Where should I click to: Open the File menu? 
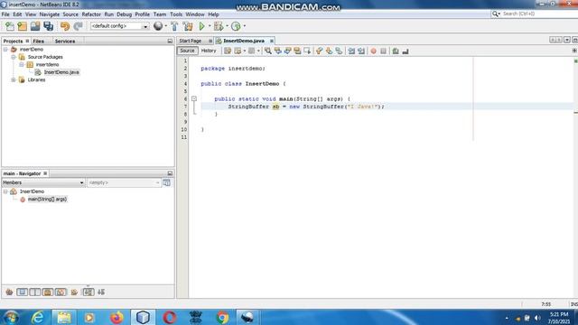[5, 14]
